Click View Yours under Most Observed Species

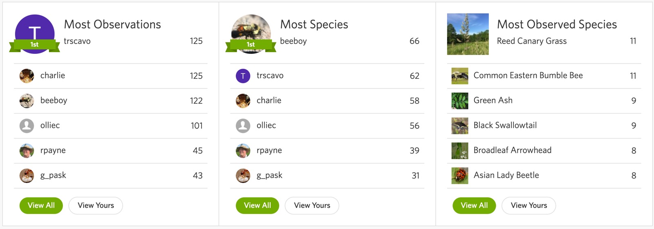coord(529,205)
